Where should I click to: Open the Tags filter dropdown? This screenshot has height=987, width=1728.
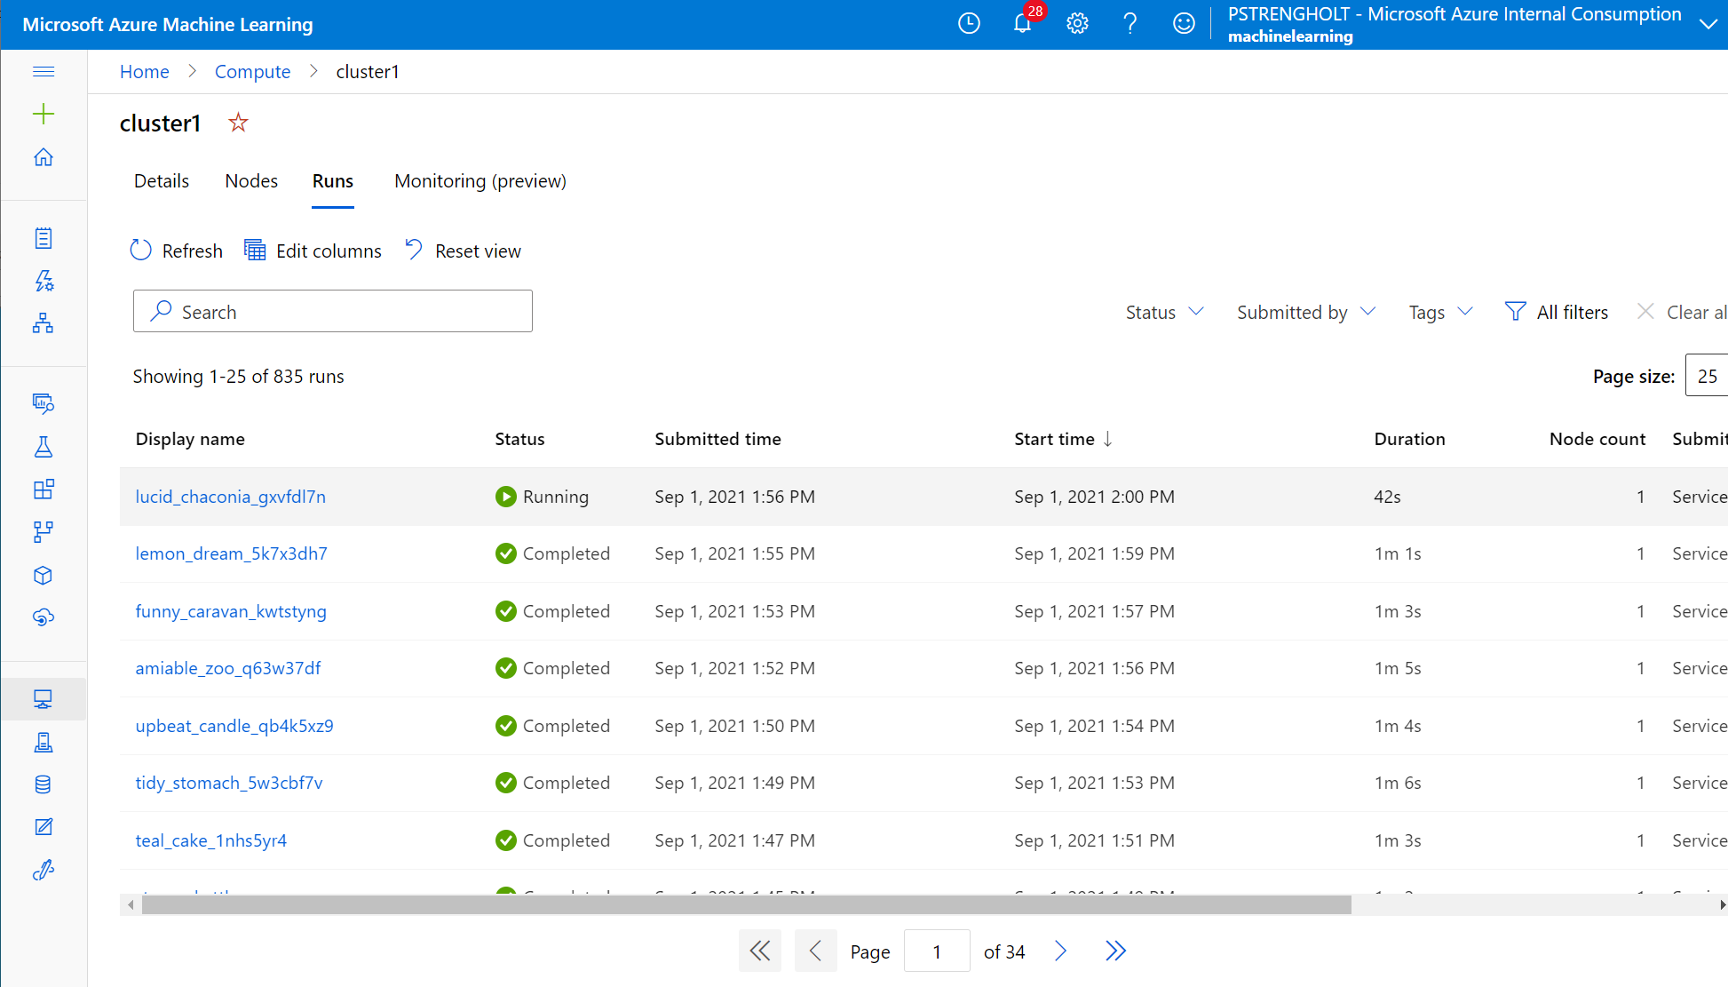(x=1440, y=312)
